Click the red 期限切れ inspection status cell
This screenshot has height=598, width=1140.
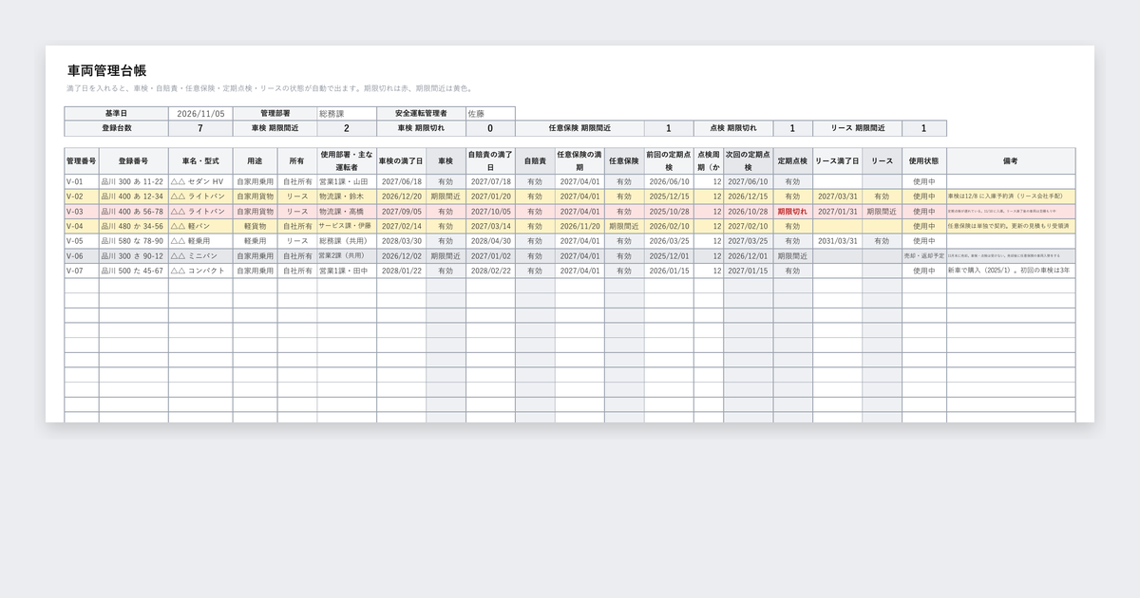pyautogui.click(x=793, y=212)
